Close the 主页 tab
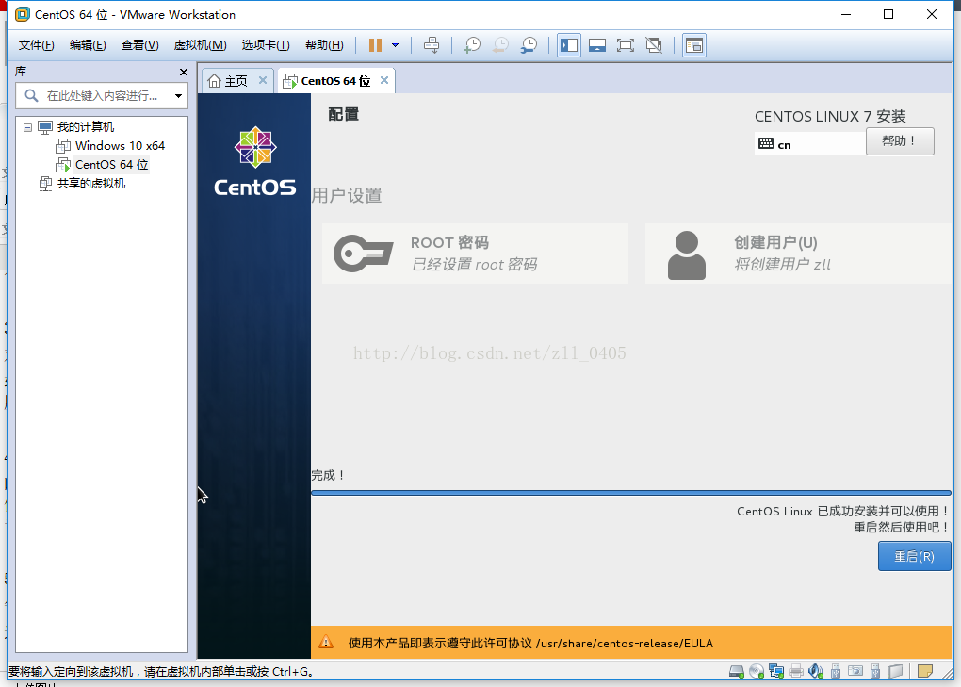 [x=263, y=80]
